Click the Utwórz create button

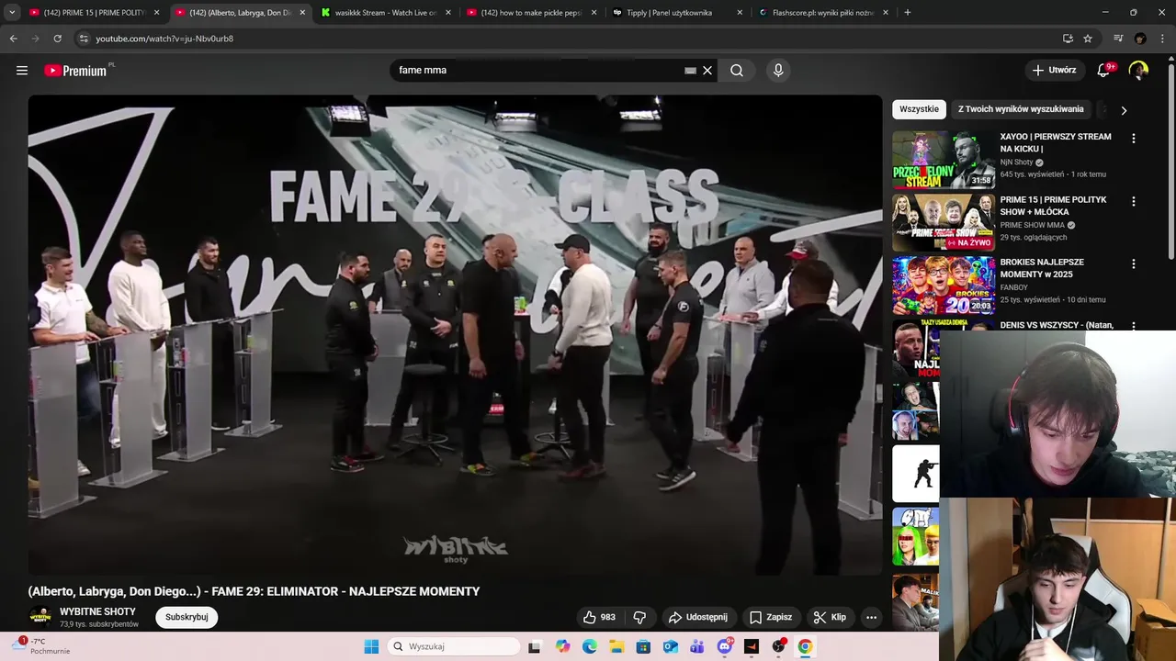[x=1054, y=70]
